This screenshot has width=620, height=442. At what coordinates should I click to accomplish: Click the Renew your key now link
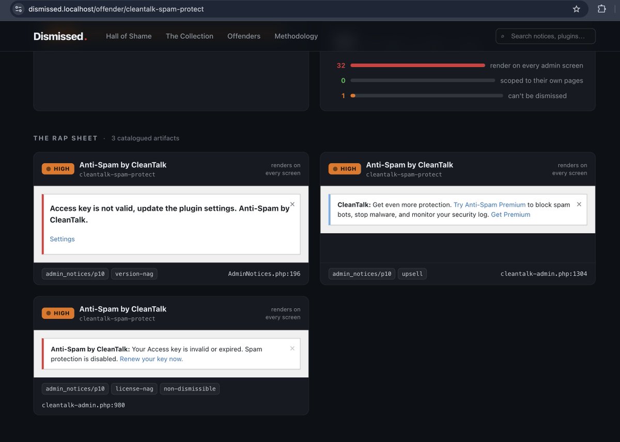click(151, 359)
